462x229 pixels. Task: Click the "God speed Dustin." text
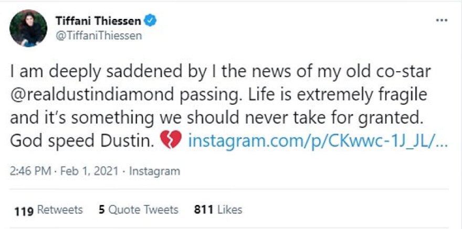tap(81, 141)
